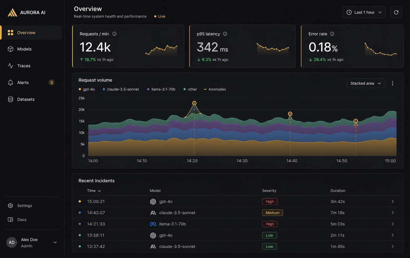Click the Meta icon in llama-3.1-70b row
The height and width of the screenshot is (258, 410).
point(153,224)
